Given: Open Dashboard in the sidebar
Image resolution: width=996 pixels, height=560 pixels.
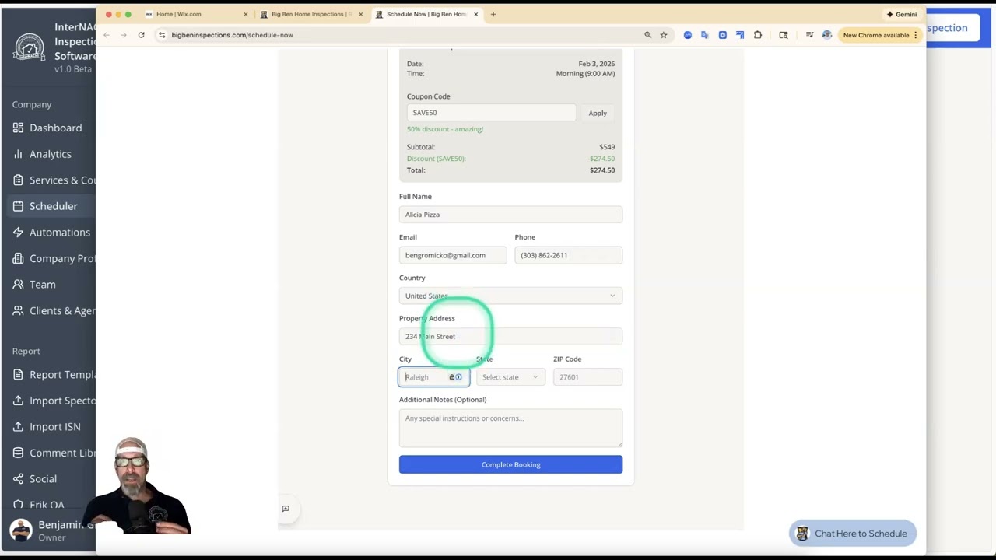Looking at the screenshot, I should [x=55, y=128].
